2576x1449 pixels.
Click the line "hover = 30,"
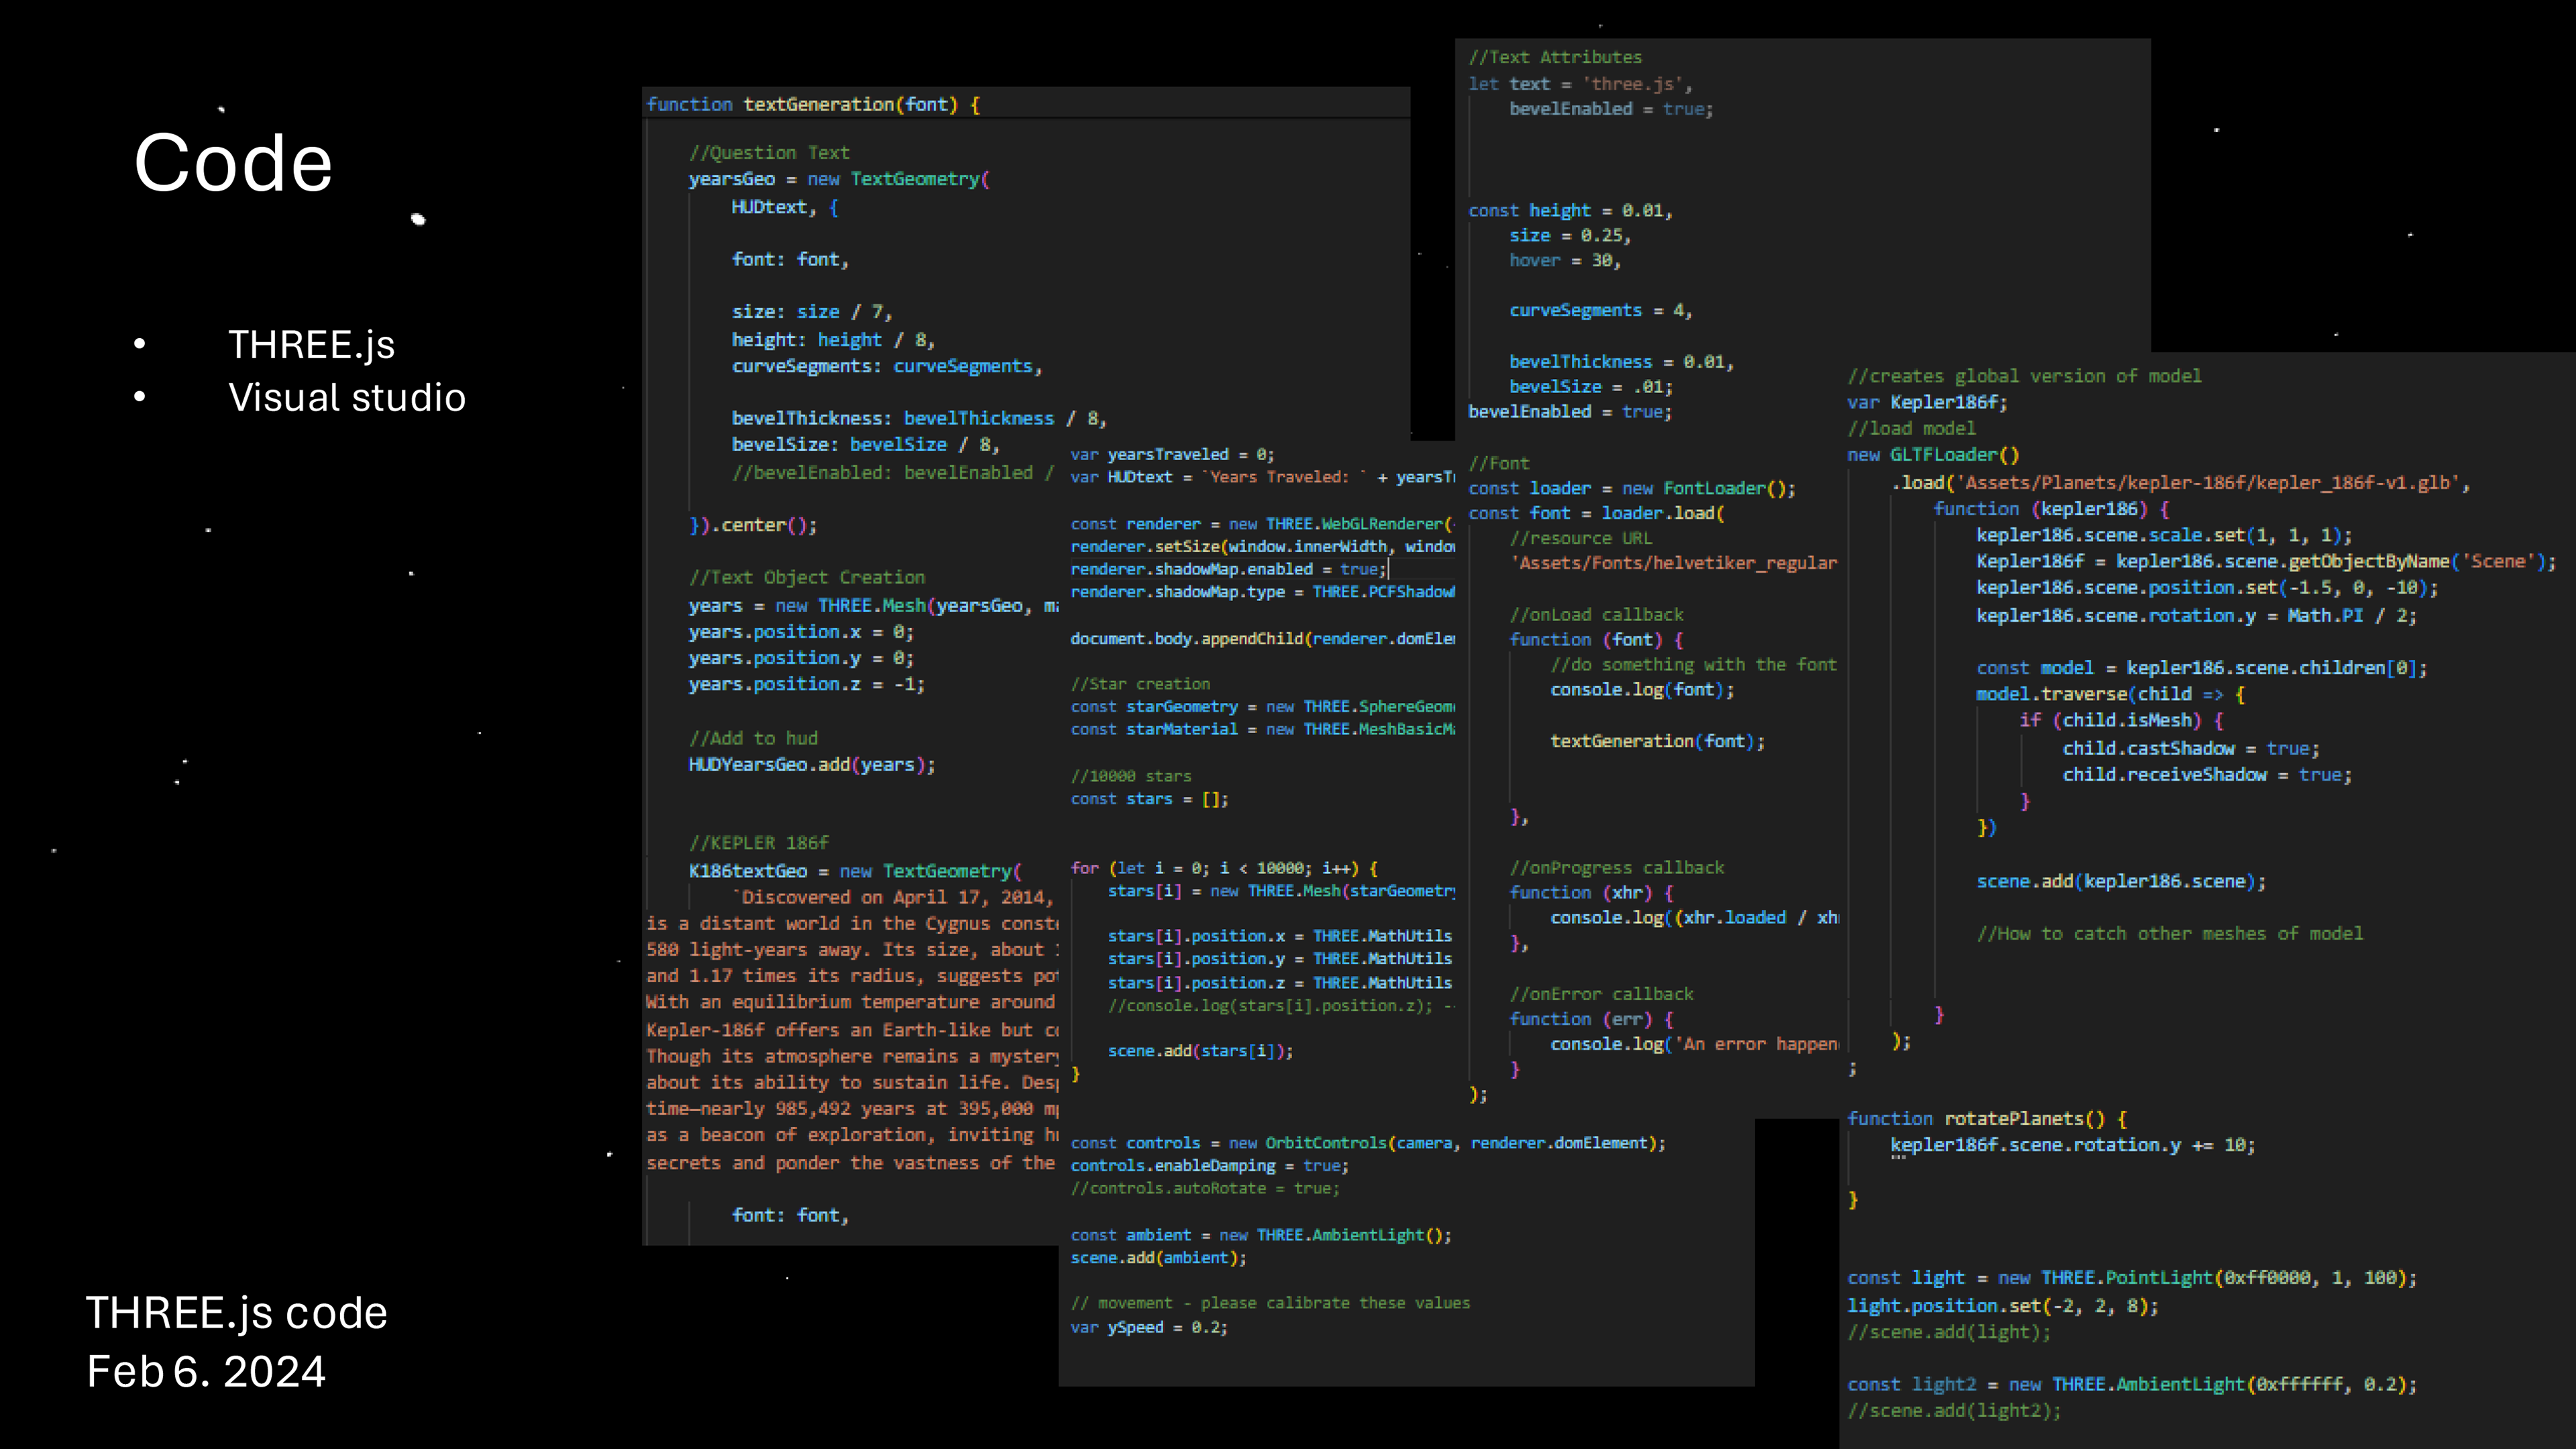tap(1566, 260)
